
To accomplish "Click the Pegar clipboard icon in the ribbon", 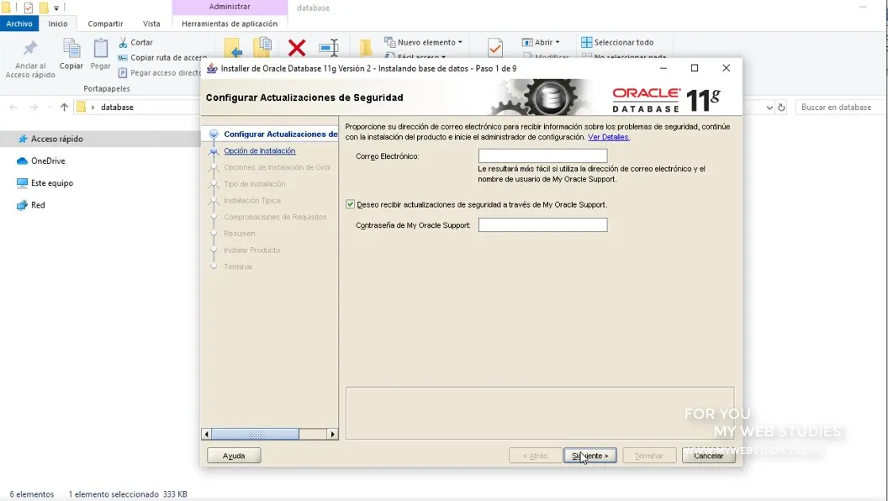I will 101,48.
